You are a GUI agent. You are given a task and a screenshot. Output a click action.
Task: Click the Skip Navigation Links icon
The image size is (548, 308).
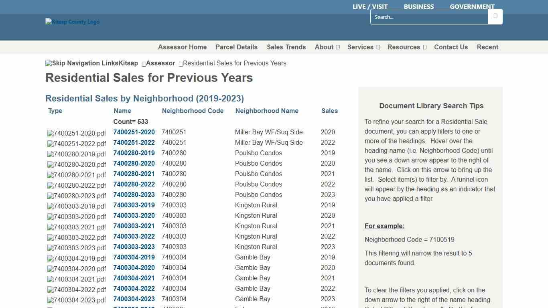(48, 63)
